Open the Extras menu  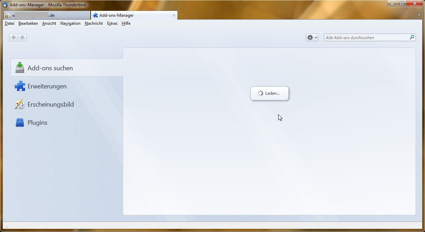(x=112, y=23)
